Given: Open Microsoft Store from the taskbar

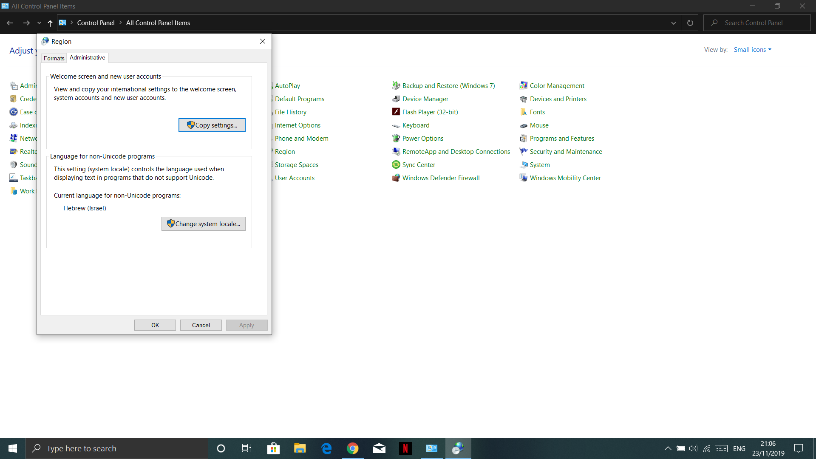Looking at the screenshot, I should (273, 448).
